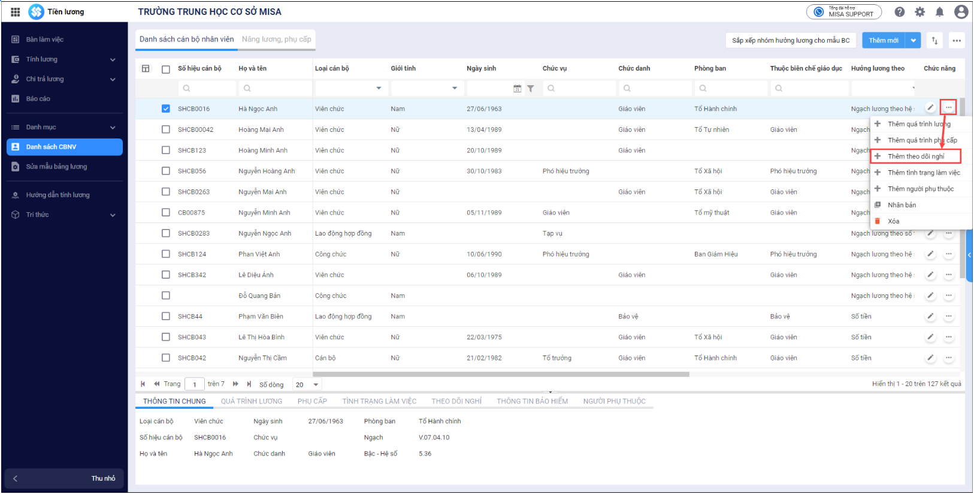Click the sort order arrows icon
Image resolution: width=974 pixels, height=494 pixels.
(934, 40)
